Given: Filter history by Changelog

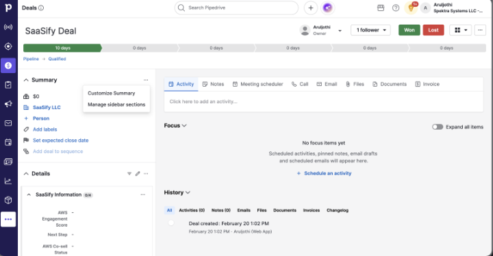Looking at the screenshot, I should click(338, 210).
